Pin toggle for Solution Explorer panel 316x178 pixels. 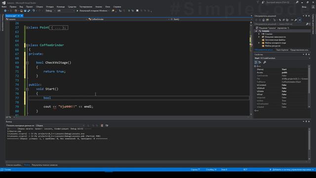coord(306,16)
